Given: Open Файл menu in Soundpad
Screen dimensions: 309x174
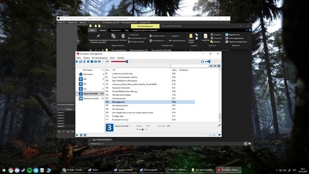Looking at the screenshot, I should [x=79, y=58].
